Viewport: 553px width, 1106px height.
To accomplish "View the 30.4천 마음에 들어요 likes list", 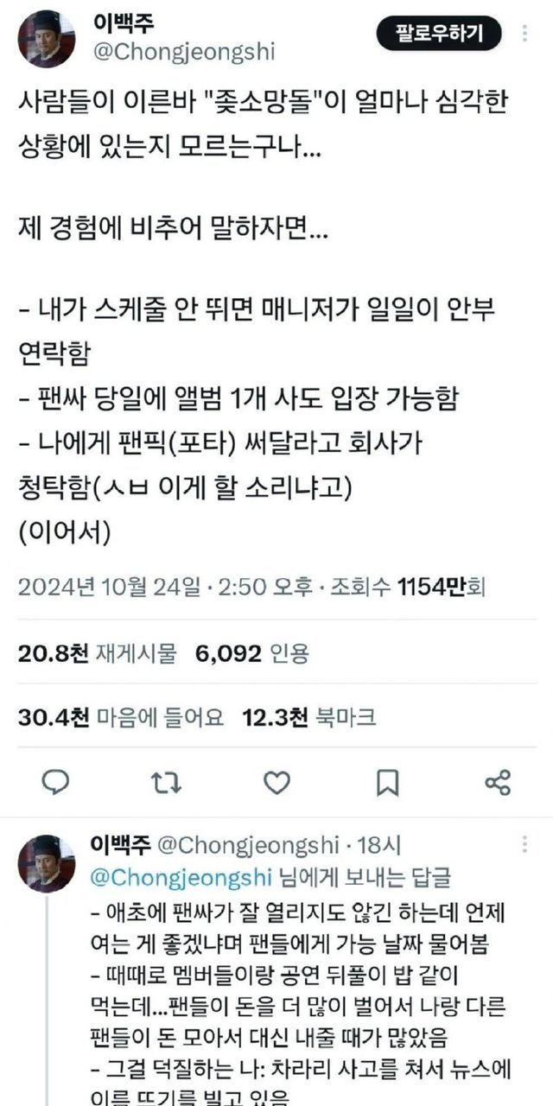I will (x=121, y=716).
